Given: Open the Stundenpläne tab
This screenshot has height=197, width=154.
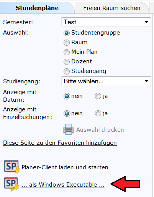Looking at the screenshot, I should [x=37, y=8].
